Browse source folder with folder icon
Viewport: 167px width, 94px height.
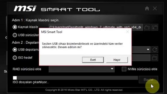[x=147, y=27]
